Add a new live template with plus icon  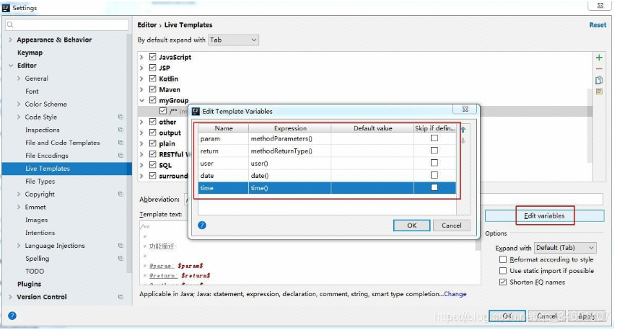click(599, 58)
